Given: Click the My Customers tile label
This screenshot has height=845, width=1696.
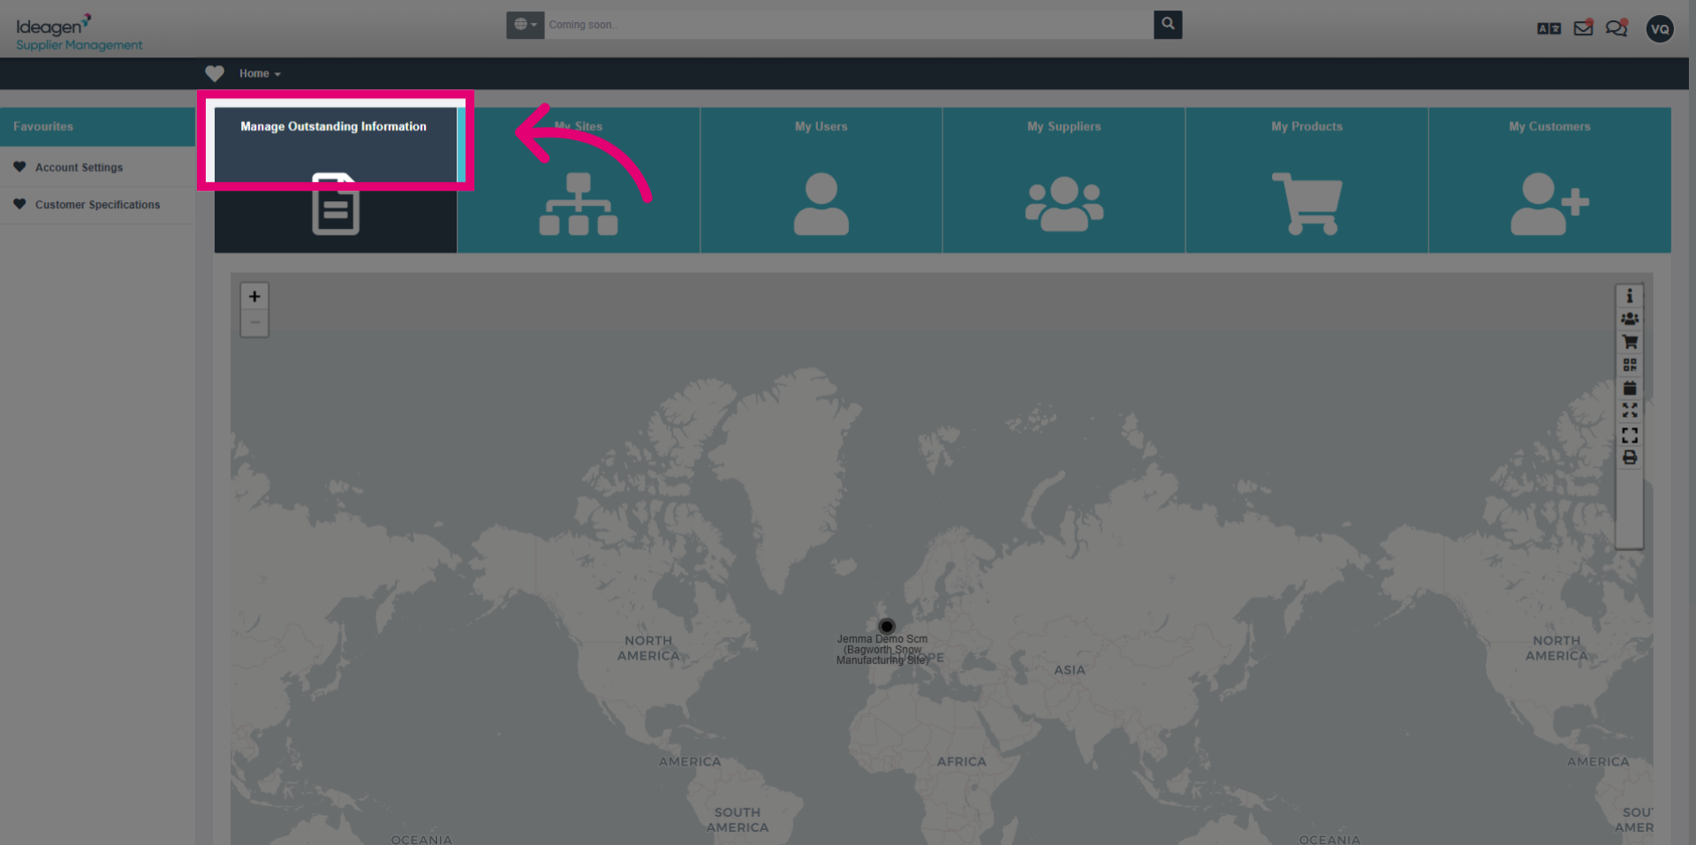Looking at the screenshot, I should 1549,126.
